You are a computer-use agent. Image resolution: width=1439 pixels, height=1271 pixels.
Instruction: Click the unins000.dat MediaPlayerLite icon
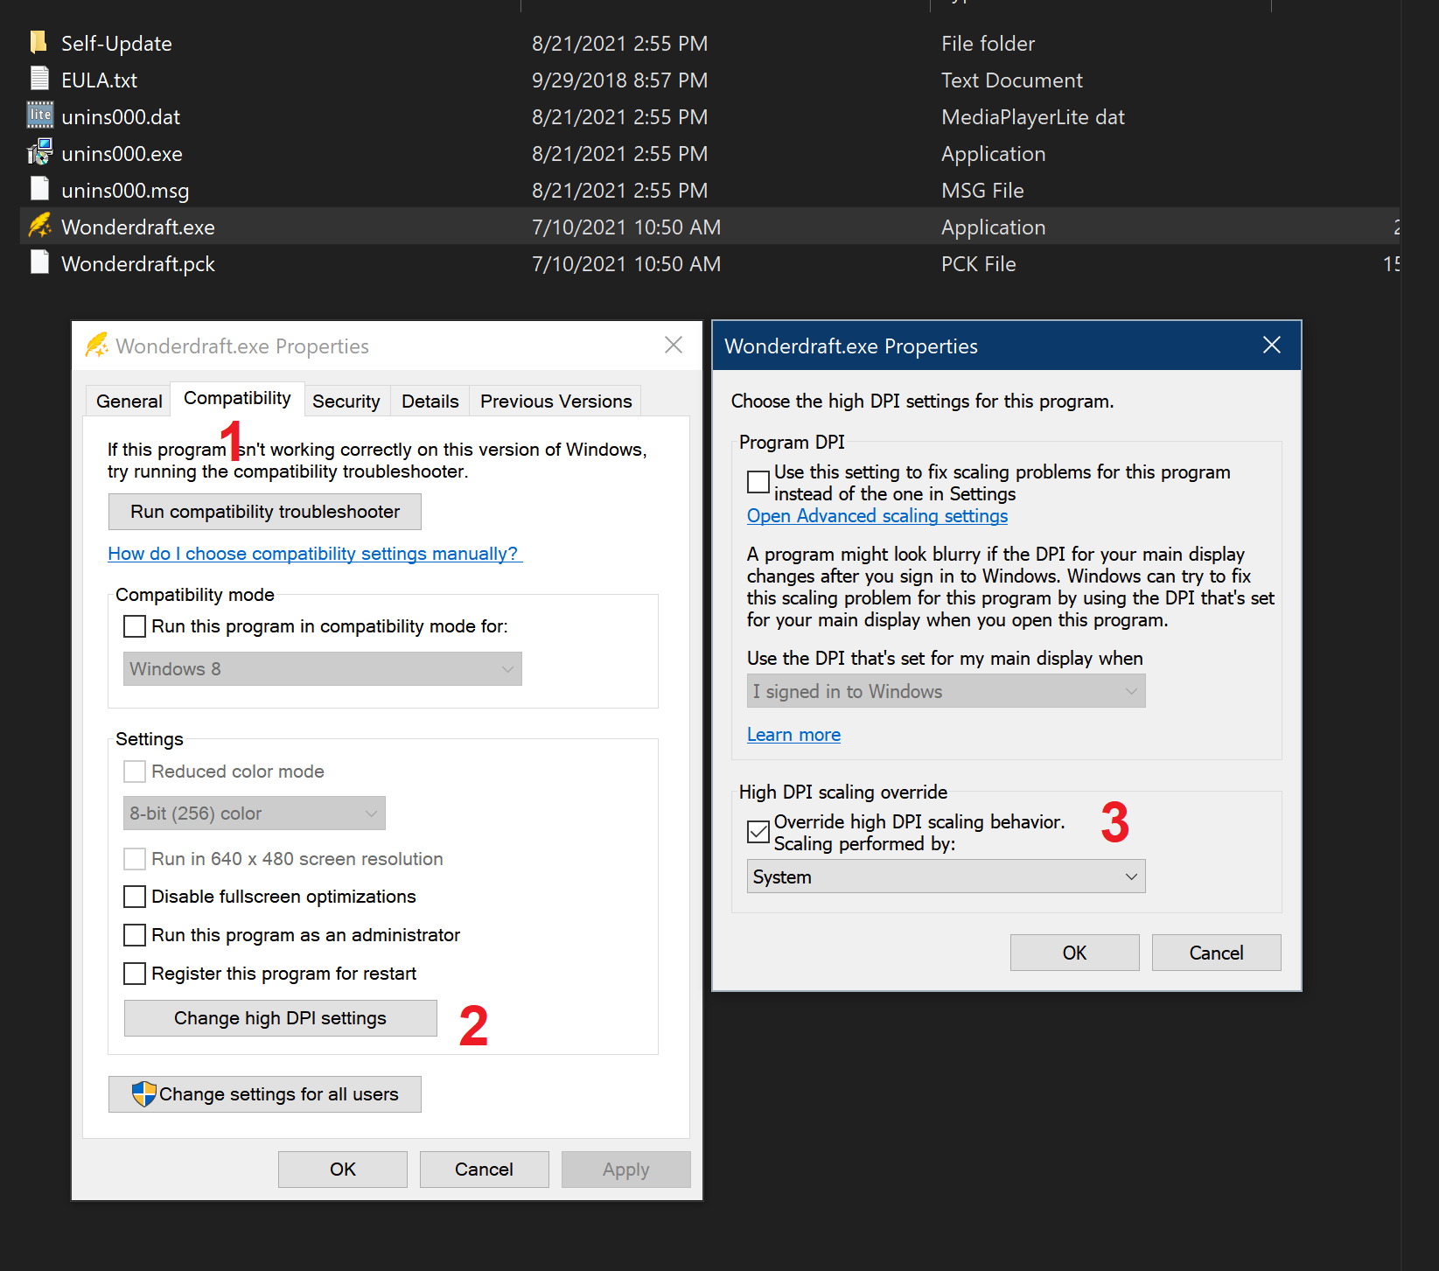39,115
